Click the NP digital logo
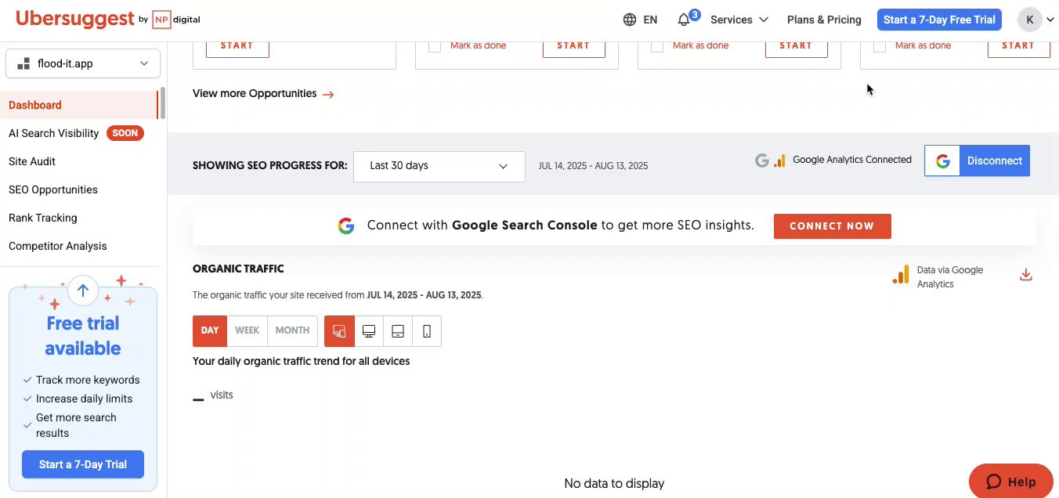The width and height of the screenshot is (1059, 498). click(x=176, y=20)
